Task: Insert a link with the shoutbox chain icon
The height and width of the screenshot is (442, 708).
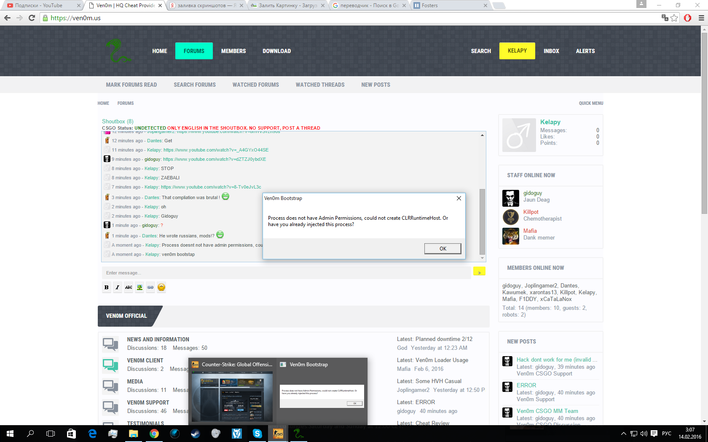Action: pos(150,287)
